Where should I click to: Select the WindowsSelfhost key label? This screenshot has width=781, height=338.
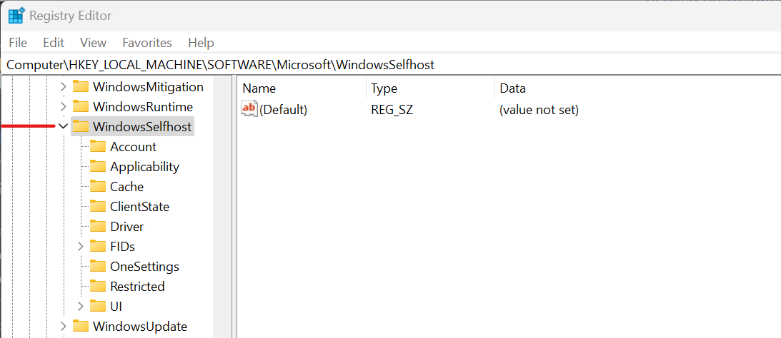[142, 127]
